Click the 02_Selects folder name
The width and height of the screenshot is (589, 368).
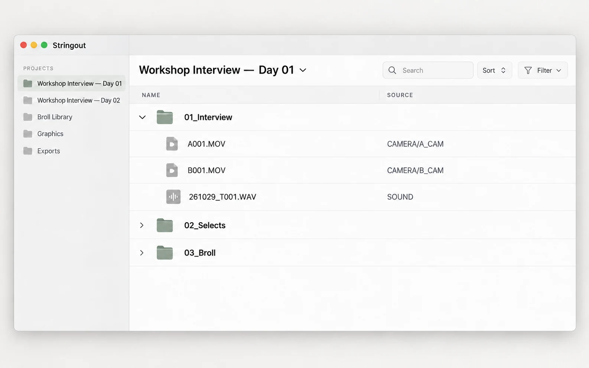(205, 225)
